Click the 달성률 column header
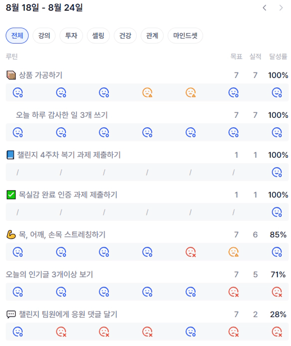Viewport: 291px width, 346px height. pos(278,56)
